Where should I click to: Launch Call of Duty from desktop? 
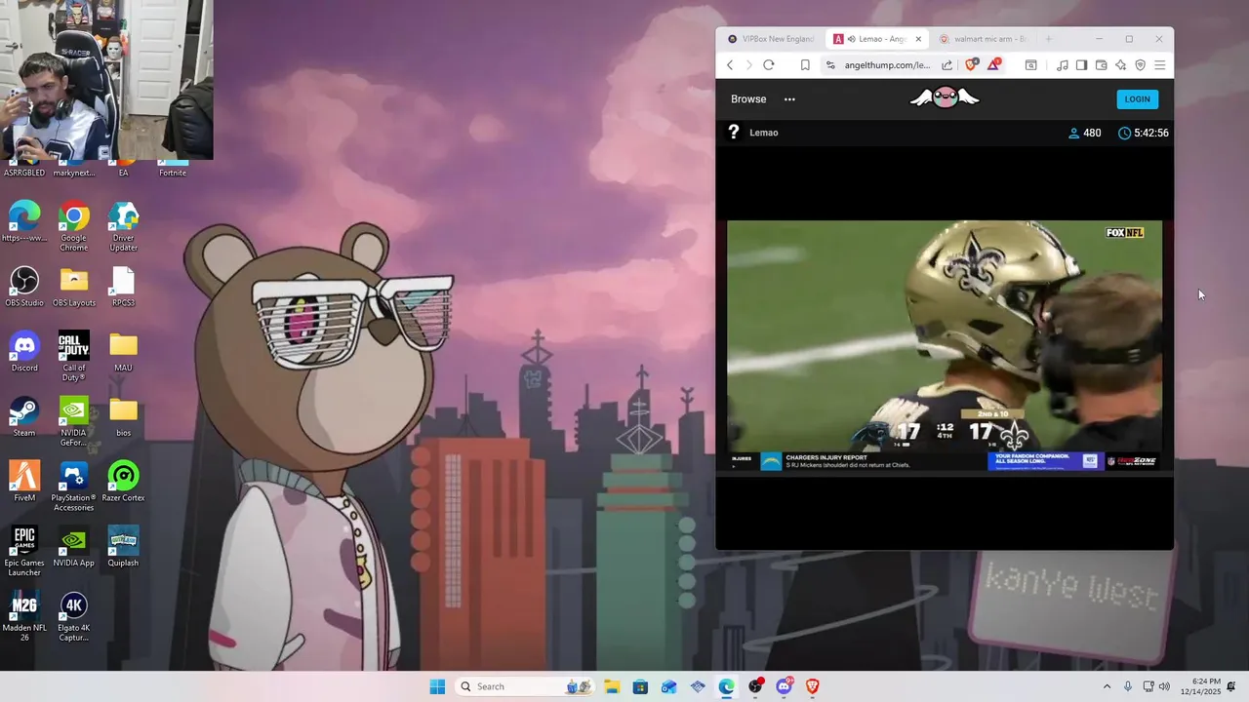(x=74, y=357)
